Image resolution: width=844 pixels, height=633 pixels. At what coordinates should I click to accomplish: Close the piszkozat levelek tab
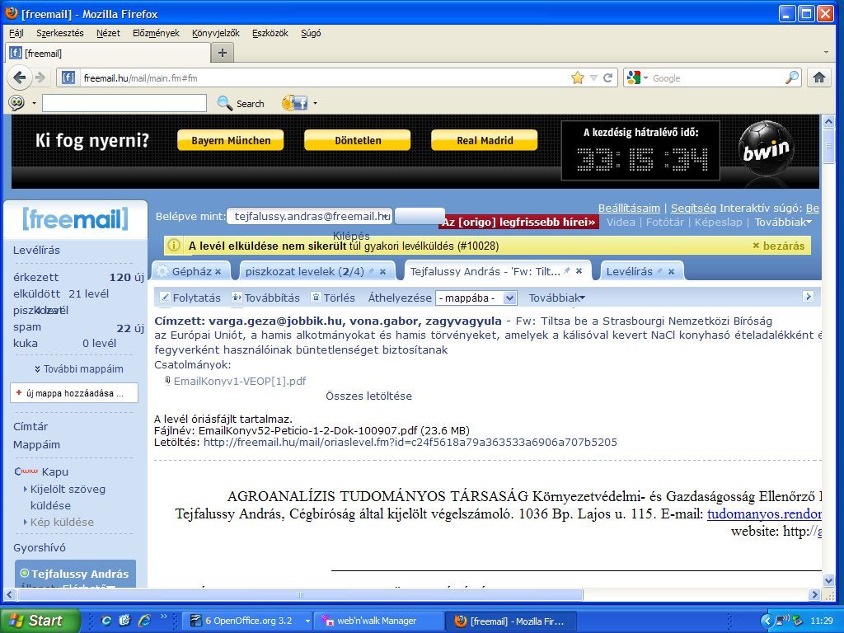point(382,272)
